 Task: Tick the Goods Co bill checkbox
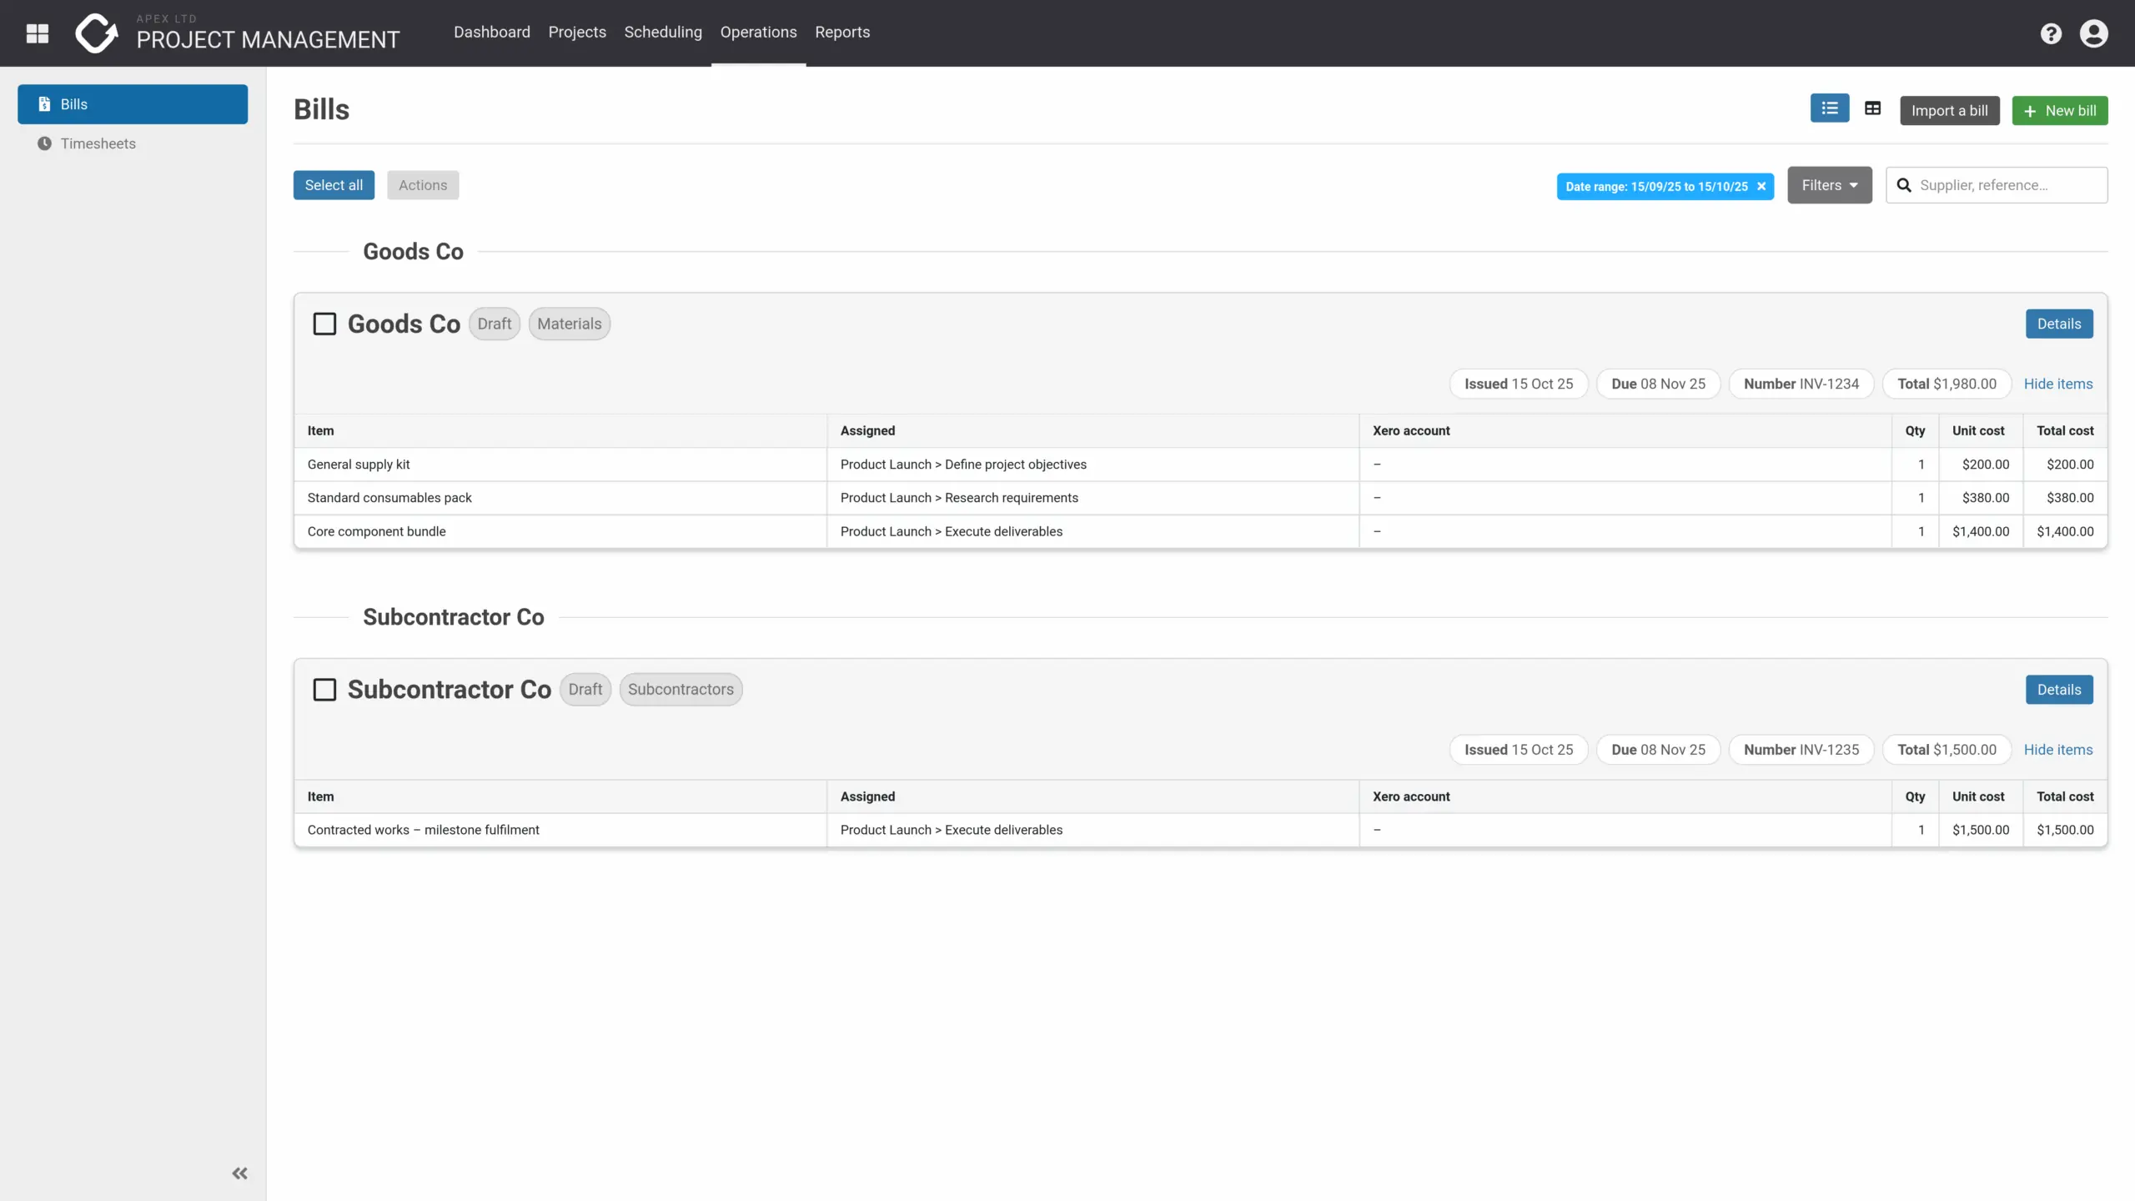click(324, 324)
